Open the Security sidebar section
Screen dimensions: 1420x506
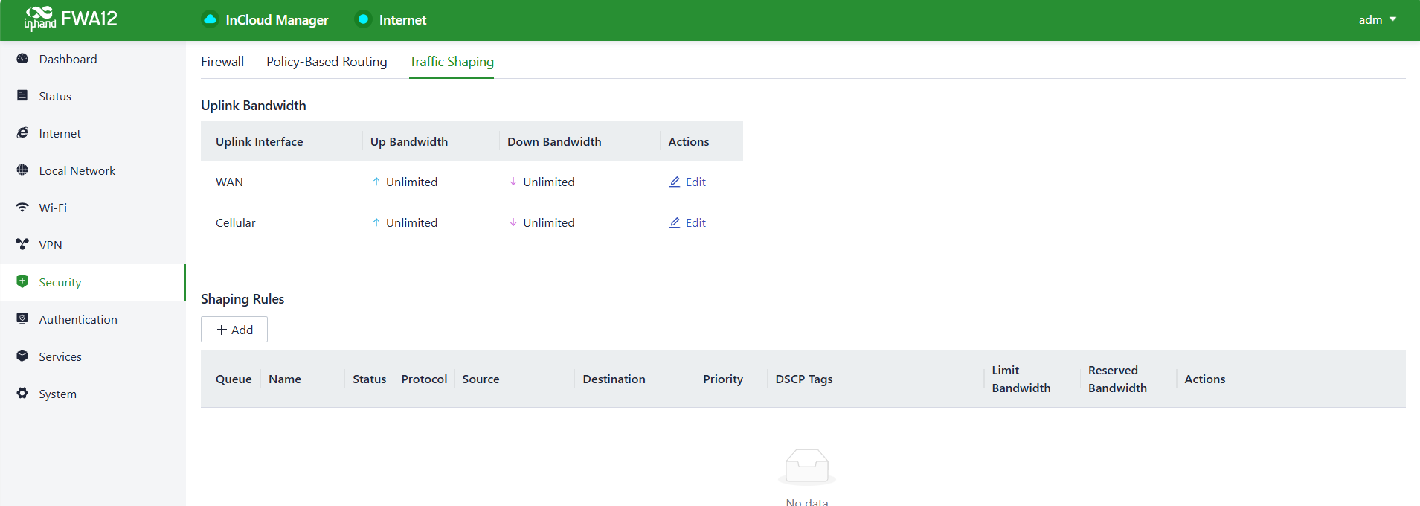(x=60, y=282)
